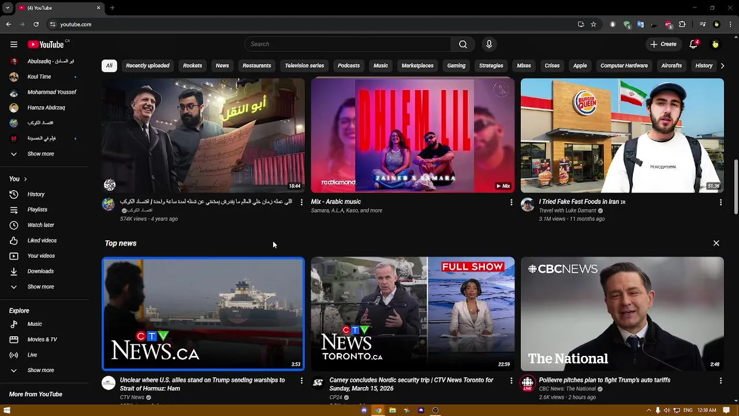Image resolution: width=739 pixels, height=416 pixels.
Task: Open Your videos in the sidebar
Action: point(41,256)
